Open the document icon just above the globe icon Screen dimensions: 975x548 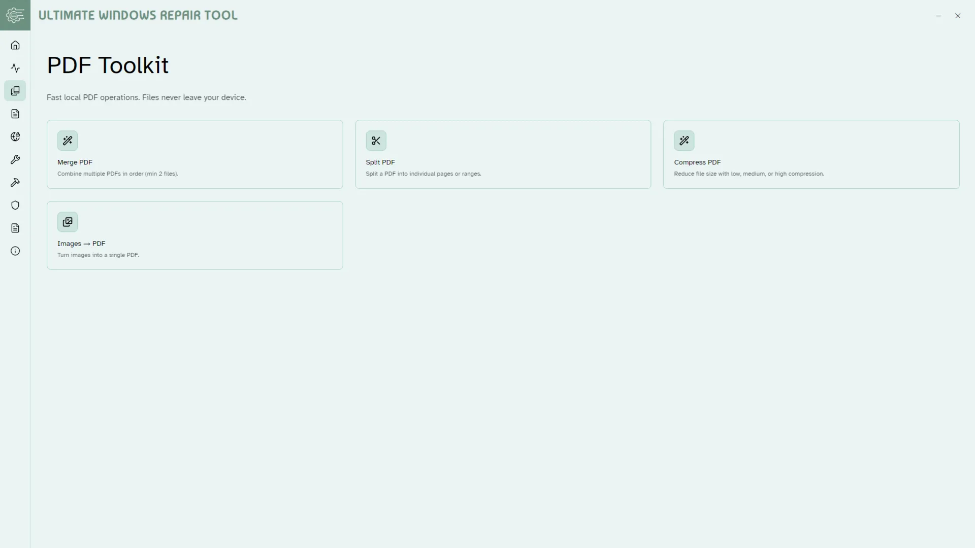pyautogui.click(x=15, y=114)
